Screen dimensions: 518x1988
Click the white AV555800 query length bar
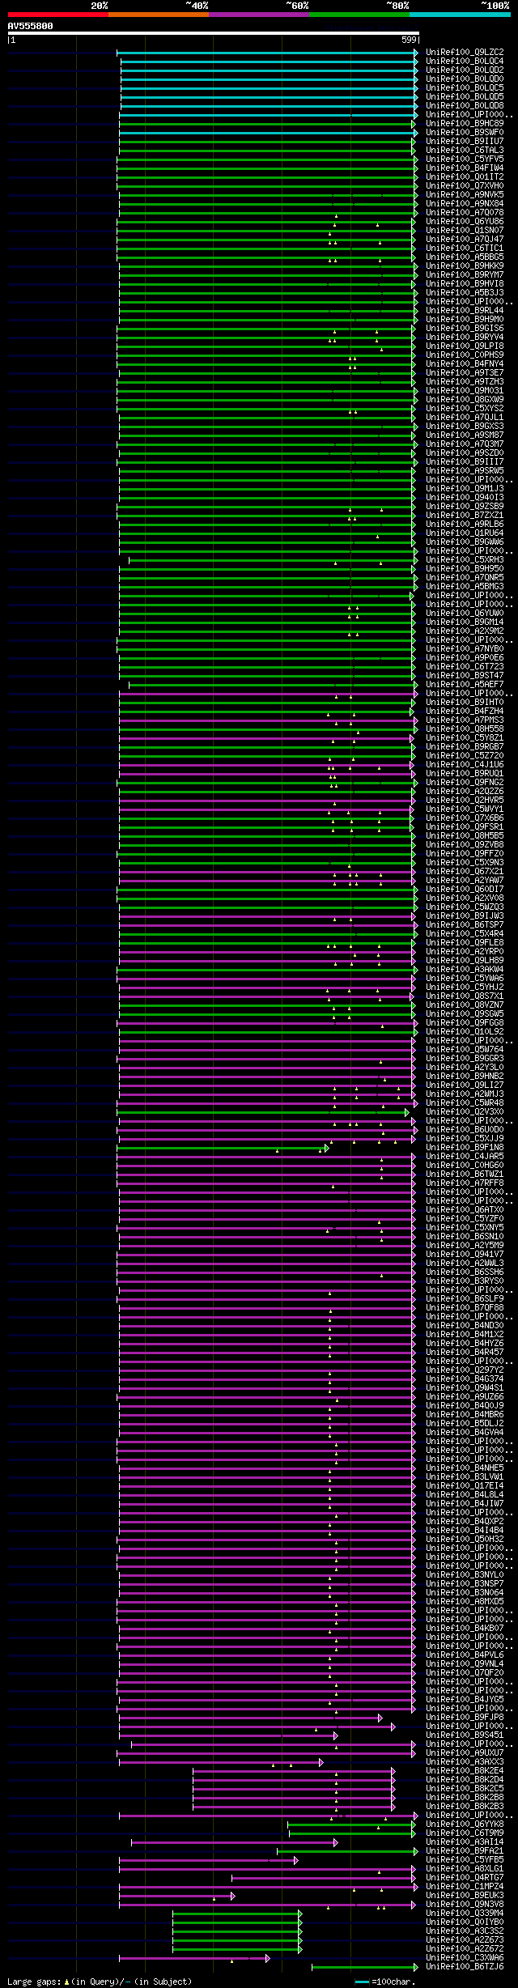coord(213,33)
